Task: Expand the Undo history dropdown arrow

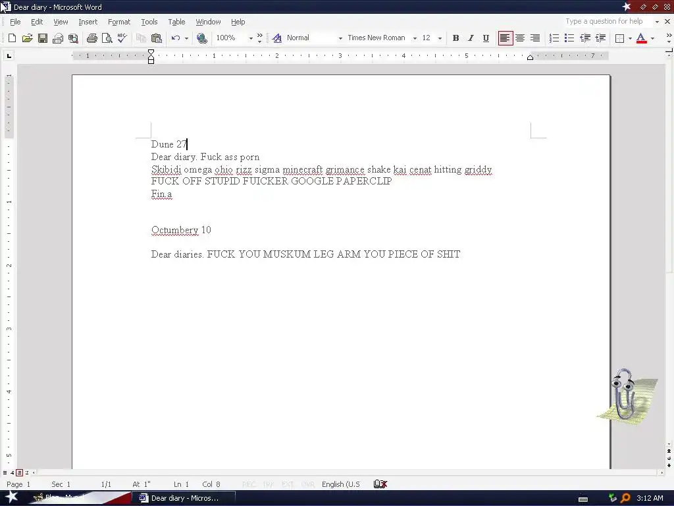Action: 186,38
